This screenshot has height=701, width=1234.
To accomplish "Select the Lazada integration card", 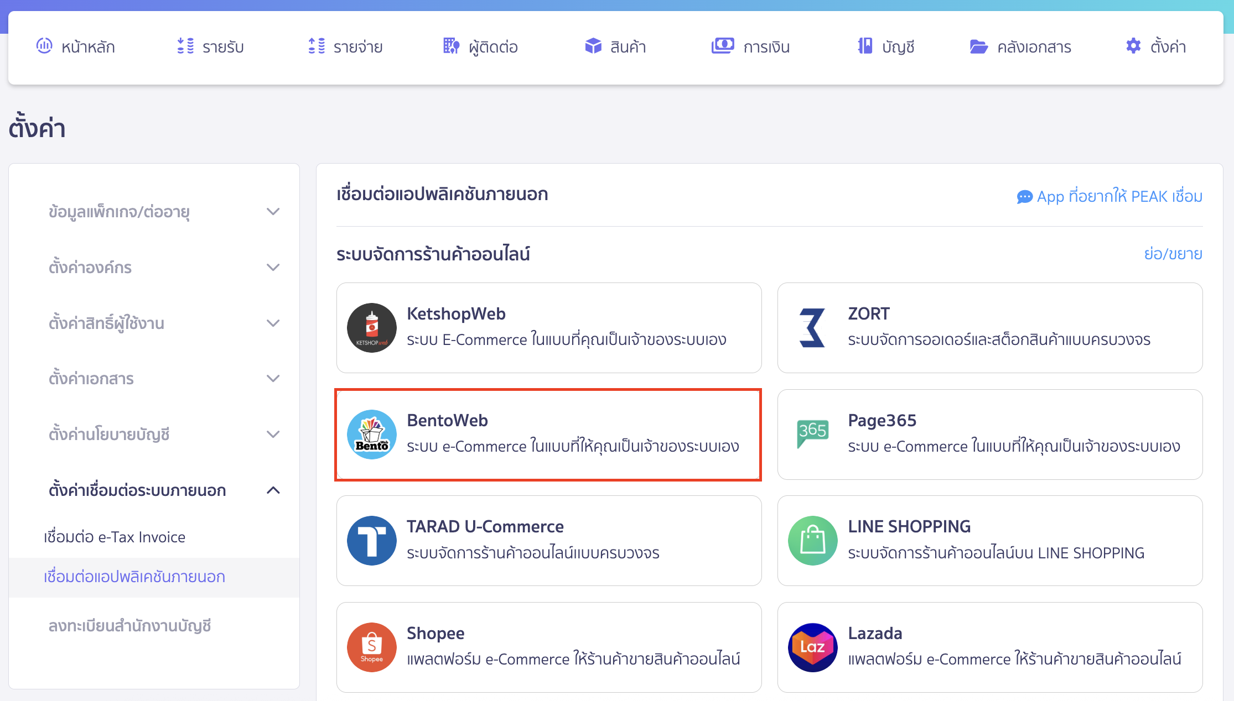I will click(990, 646).
